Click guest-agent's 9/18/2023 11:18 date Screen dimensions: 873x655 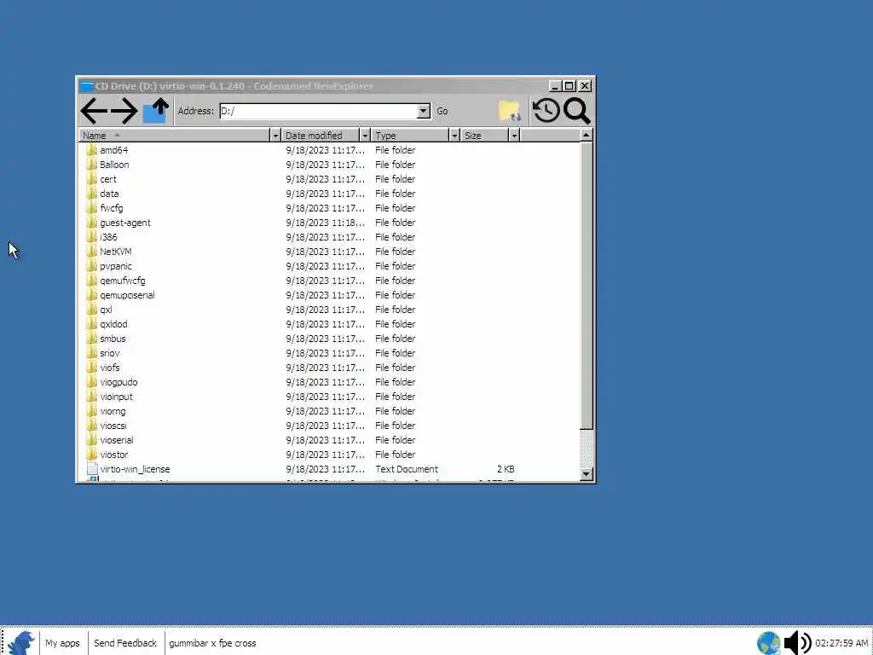[x=325, y=223]
